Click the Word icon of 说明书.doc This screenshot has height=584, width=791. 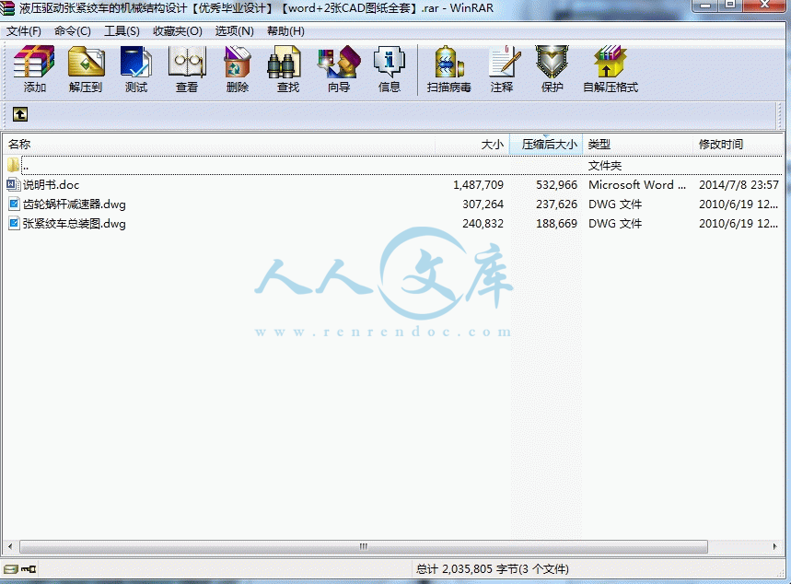pos(13,185)
